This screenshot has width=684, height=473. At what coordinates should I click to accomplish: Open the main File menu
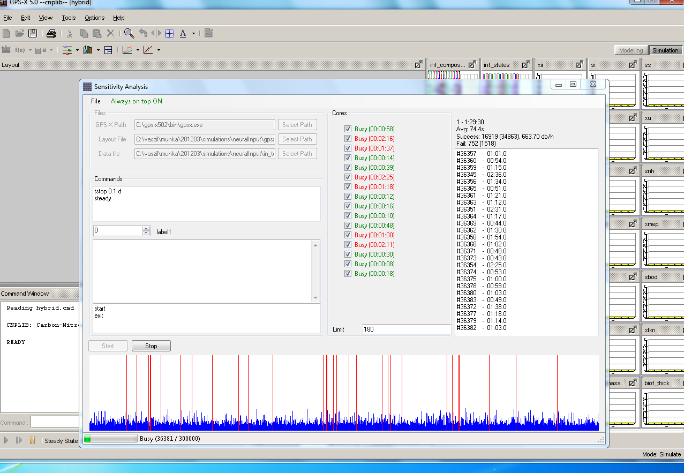(7, 18)
